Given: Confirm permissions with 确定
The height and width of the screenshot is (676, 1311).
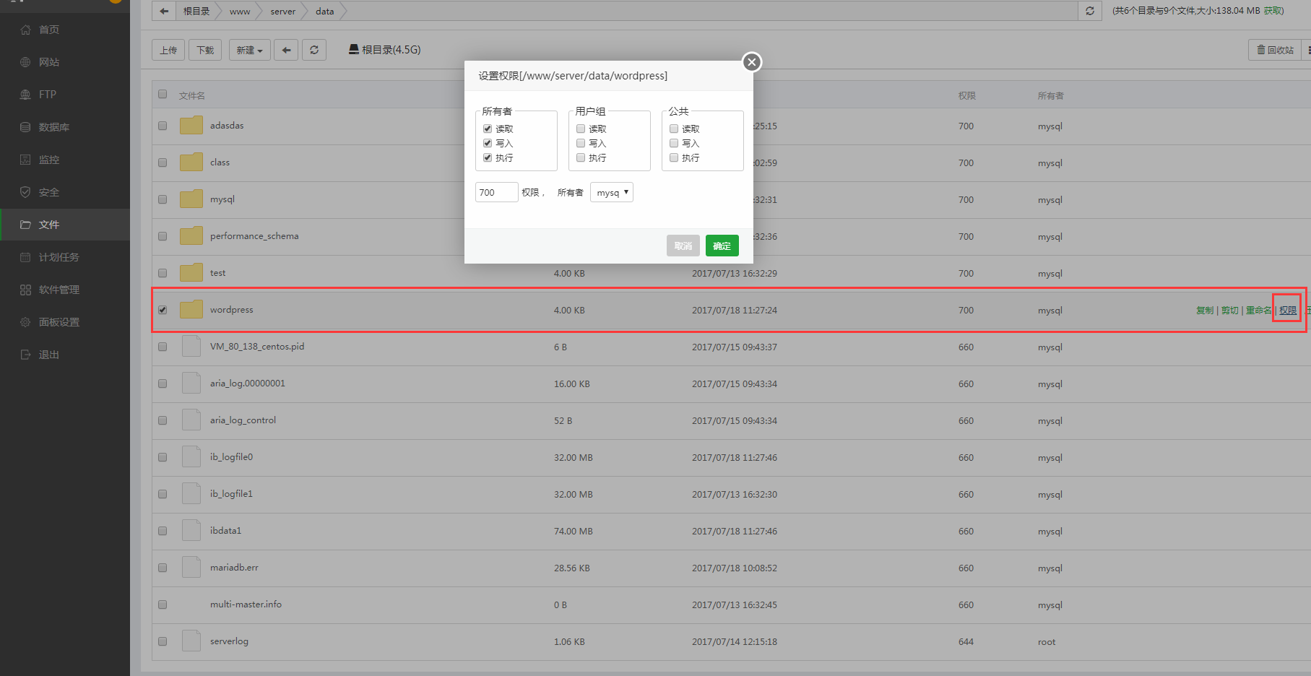Looking at the screenshot, I should coord(722,246).
